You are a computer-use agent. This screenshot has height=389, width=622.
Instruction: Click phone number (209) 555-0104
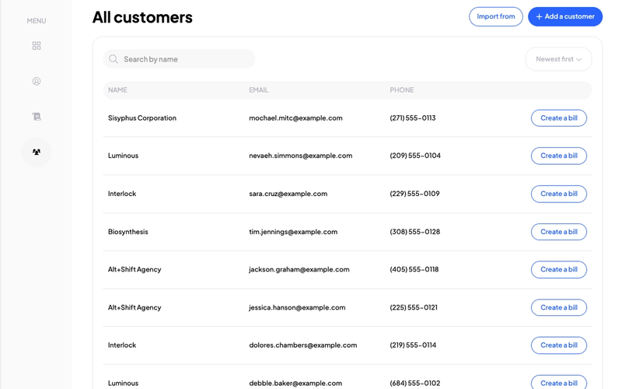(x=415, y=156)
